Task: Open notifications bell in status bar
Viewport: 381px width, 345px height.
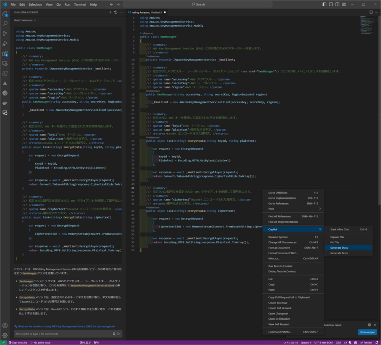Action: click(x=377, y=343)
